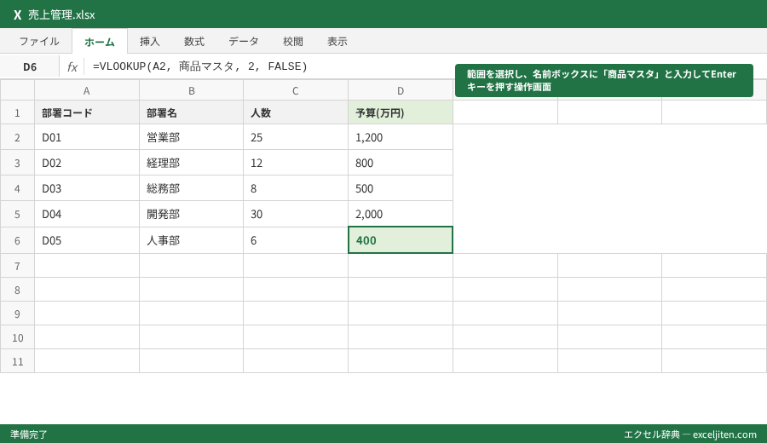
Task: Select the 開発部 cell
Action: point(191,214)
